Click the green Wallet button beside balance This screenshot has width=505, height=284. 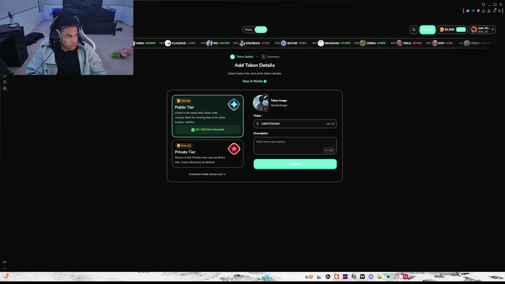pos(461,30)
